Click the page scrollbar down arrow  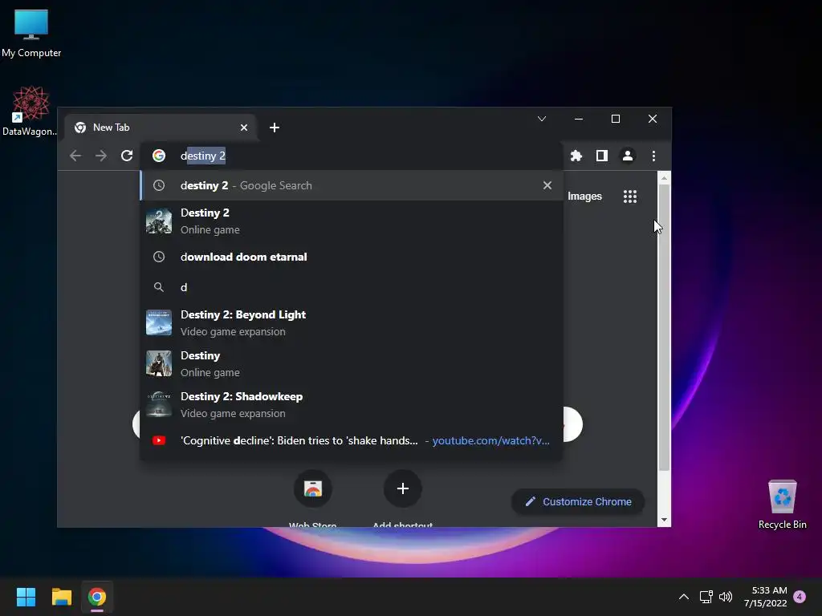664,520
